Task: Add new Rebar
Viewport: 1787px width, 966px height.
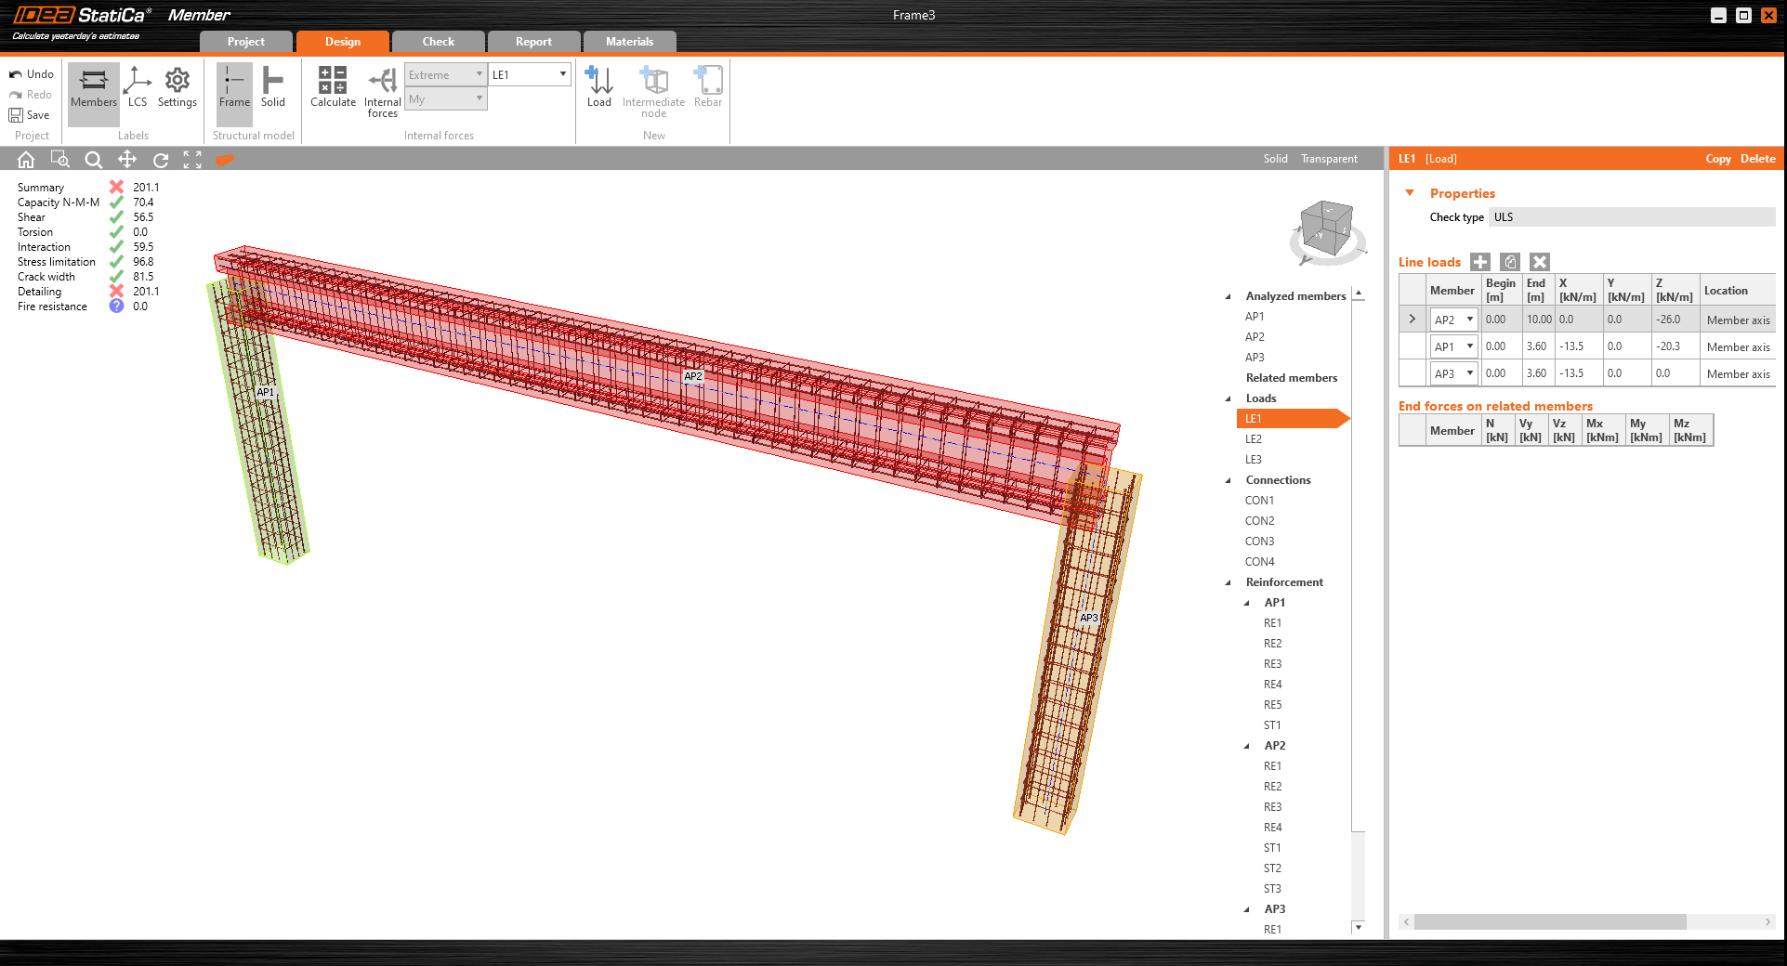Action: pos(708,88)
